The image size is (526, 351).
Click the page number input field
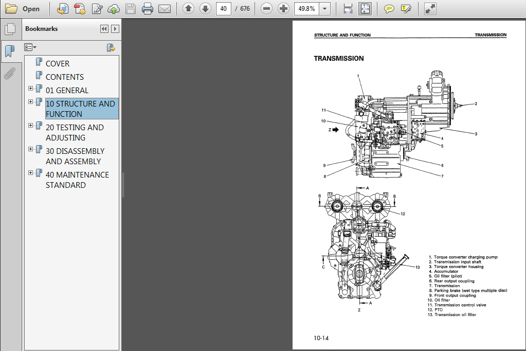[x=224, y=9]
